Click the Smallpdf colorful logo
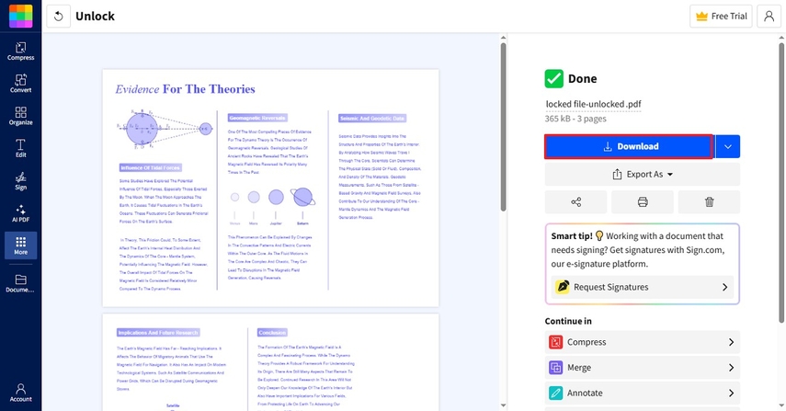The width and height of the screenshot is (786, 411). point(20,16)
